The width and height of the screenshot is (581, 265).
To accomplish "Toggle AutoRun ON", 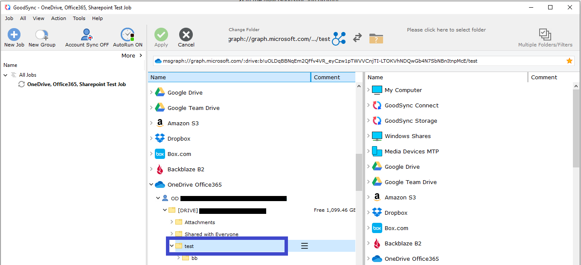I will tap(128, 35).
